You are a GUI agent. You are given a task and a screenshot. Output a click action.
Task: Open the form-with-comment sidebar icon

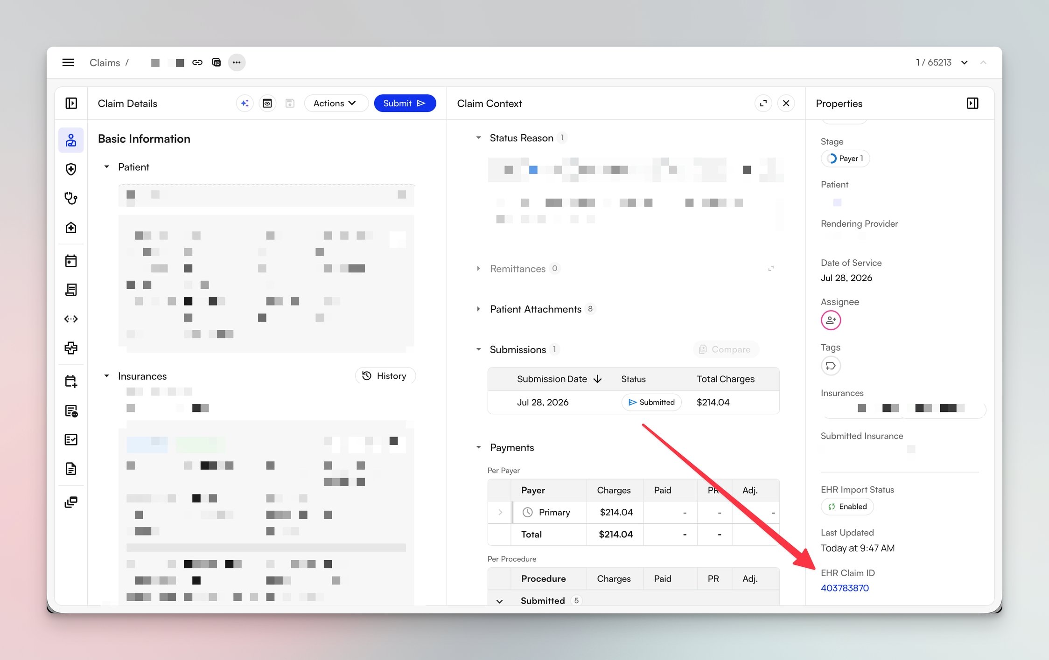coord(71,410)
